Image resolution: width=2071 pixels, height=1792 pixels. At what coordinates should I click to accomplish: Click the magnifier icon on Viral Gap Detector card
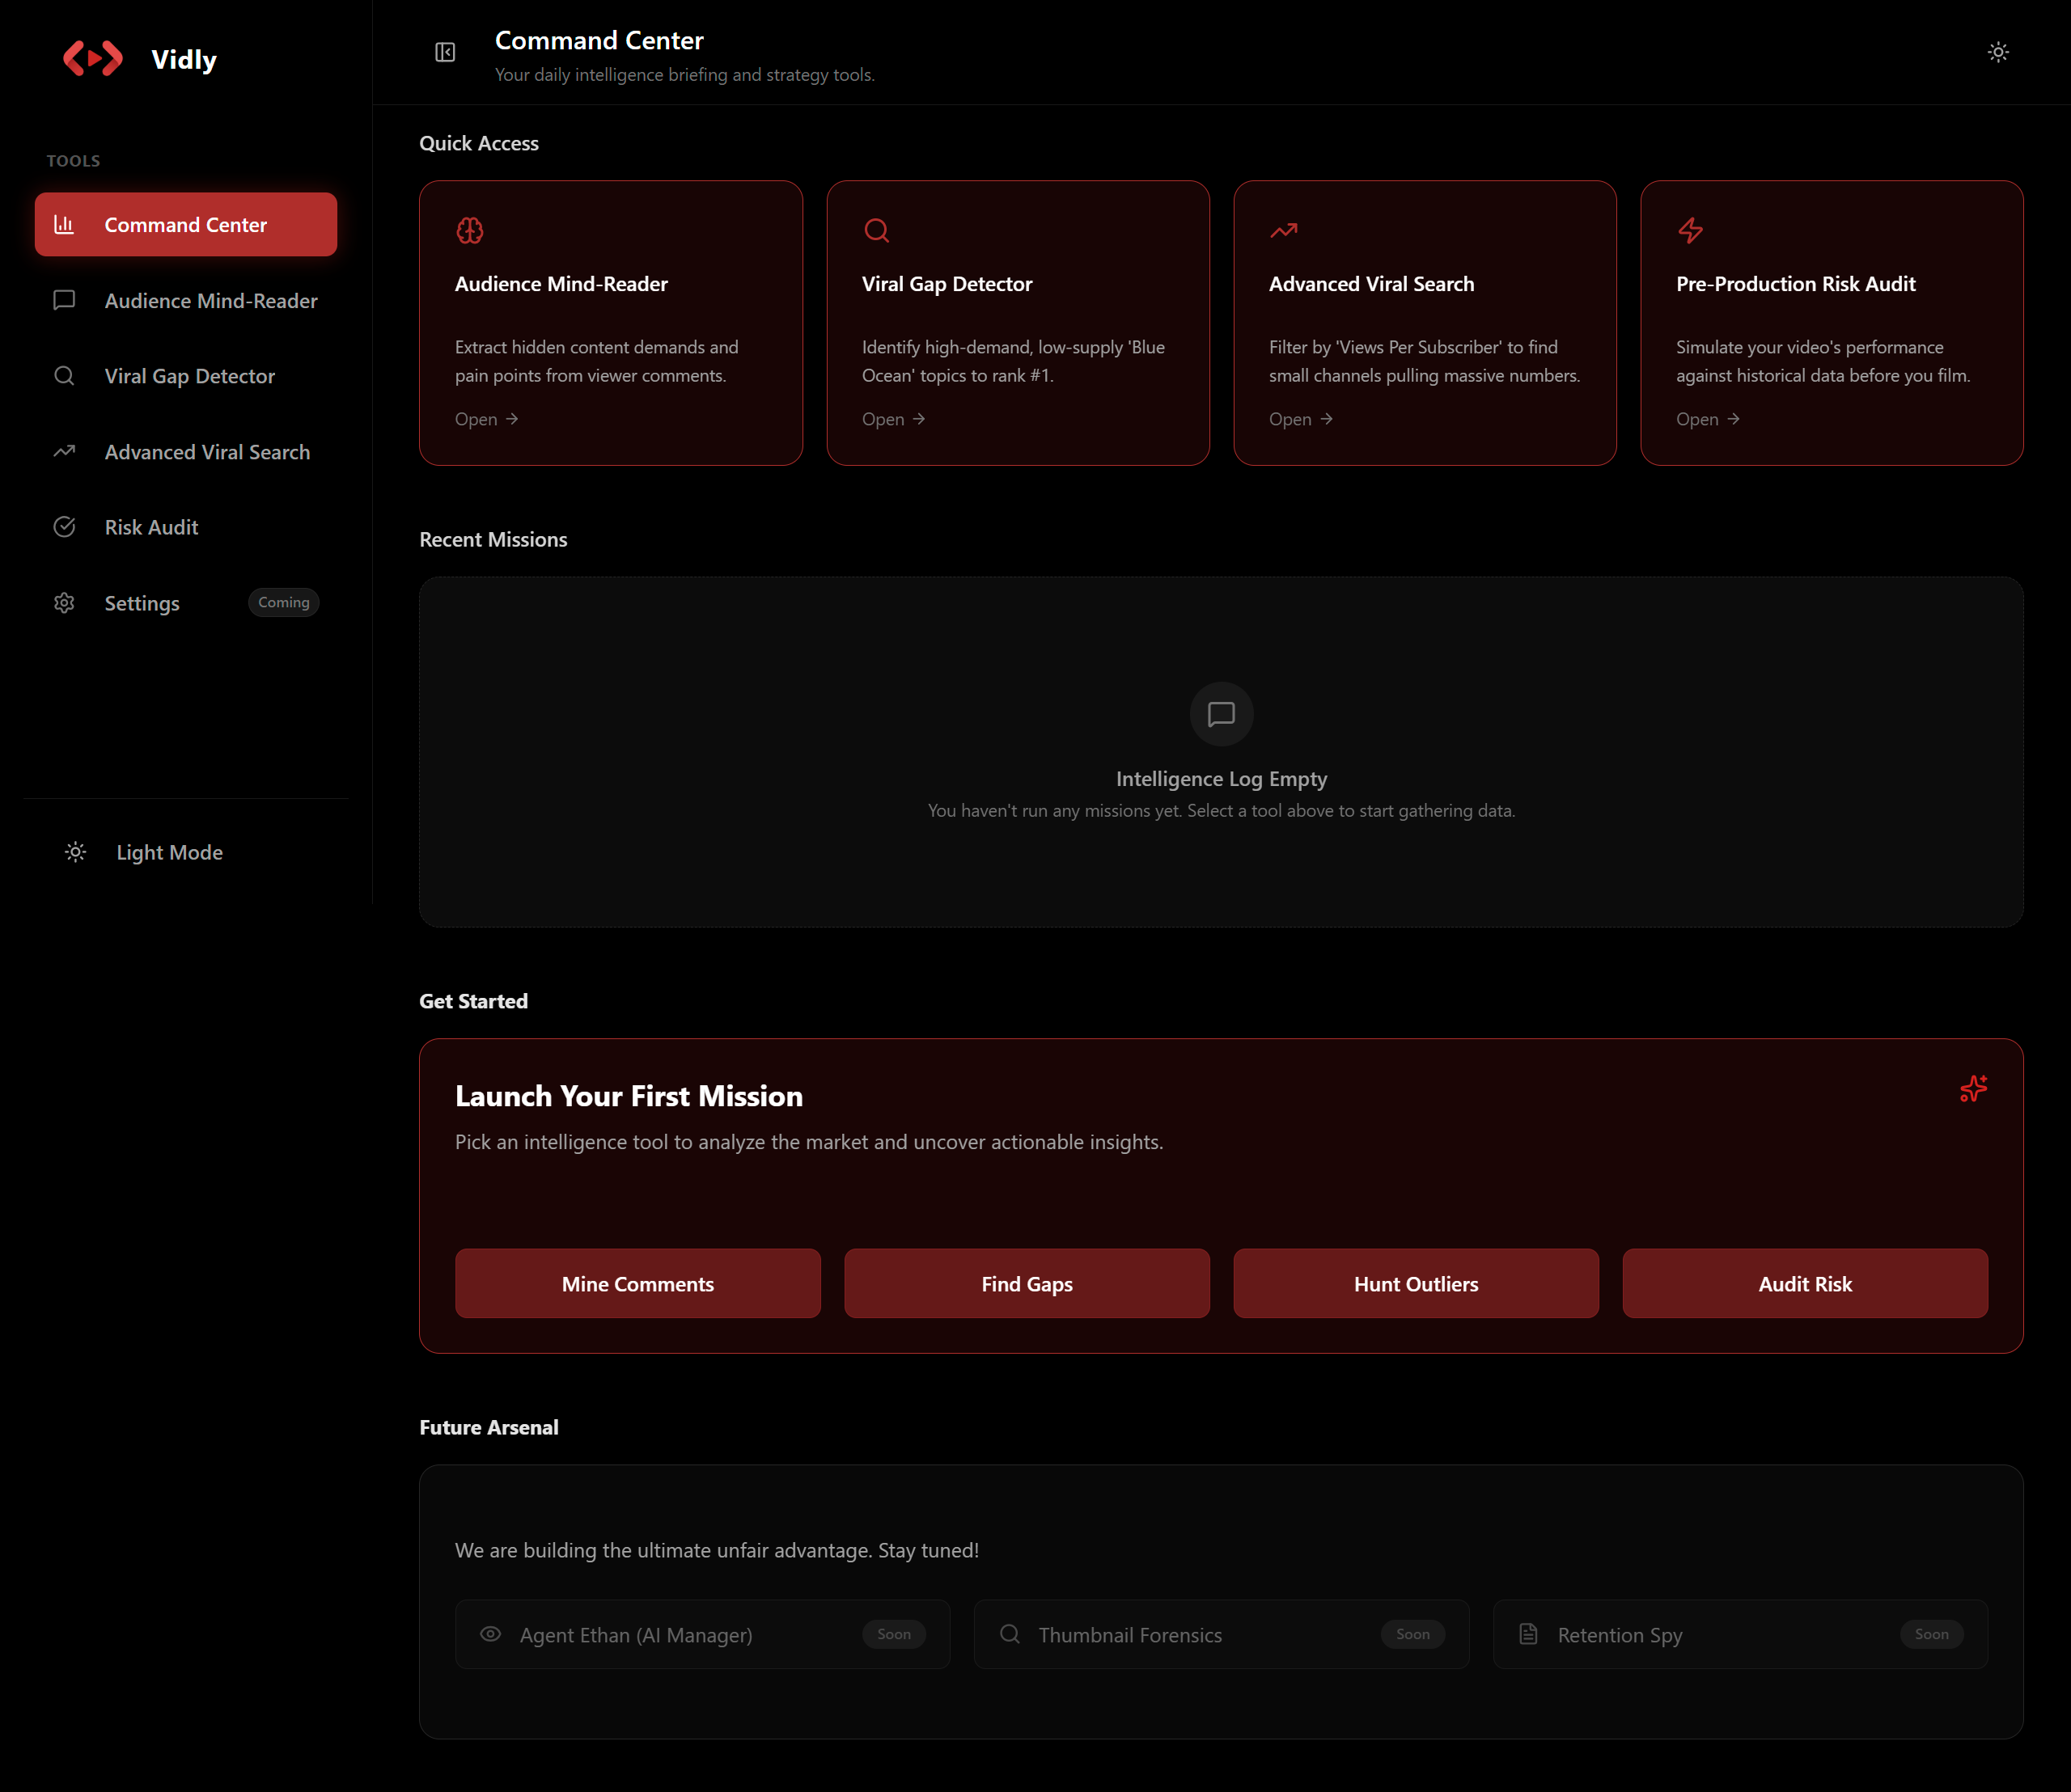pyautogui.click(x=878, y=230)
